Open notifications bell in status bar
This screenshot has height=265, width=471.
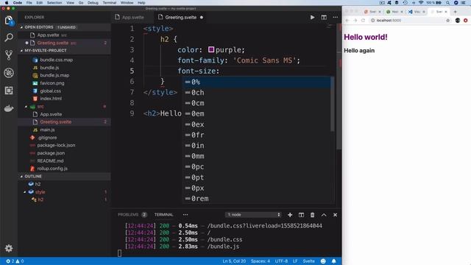coord(333,261)
